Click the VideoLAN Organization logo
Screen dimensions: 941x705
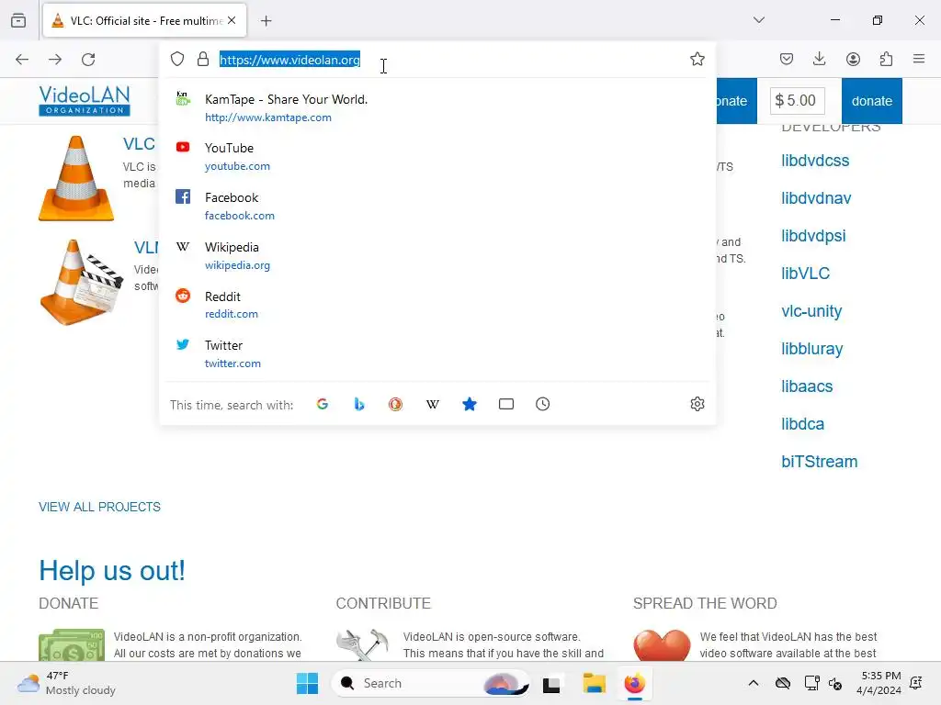tap(85, 101)
